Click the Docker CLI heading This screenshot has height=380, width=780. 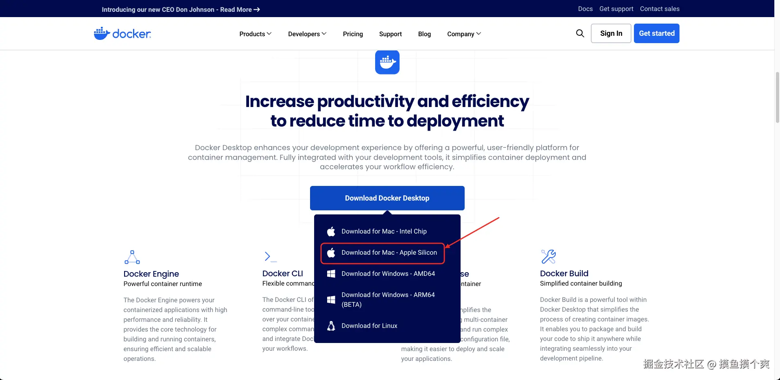coord(283,273)
